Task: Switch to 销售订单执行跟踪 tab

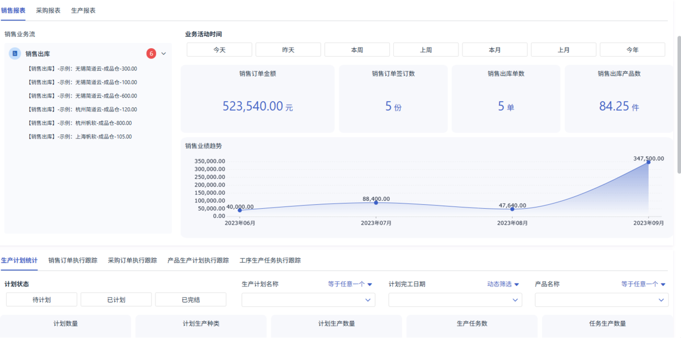Action: coord(73,260)
